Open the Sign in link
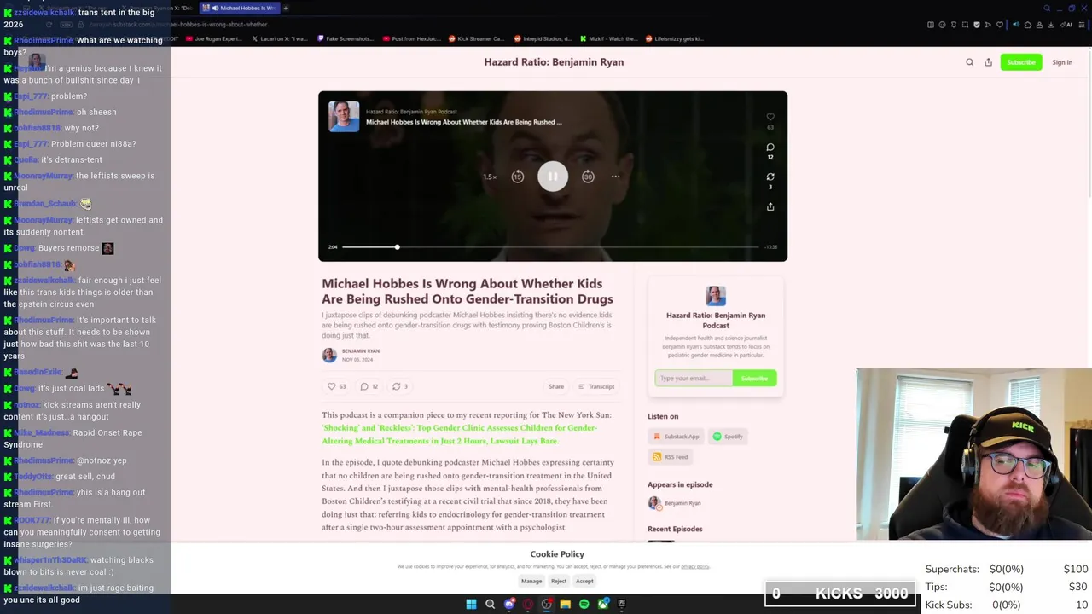Viewport: 1092px width, 614px height. point(1062,62)
